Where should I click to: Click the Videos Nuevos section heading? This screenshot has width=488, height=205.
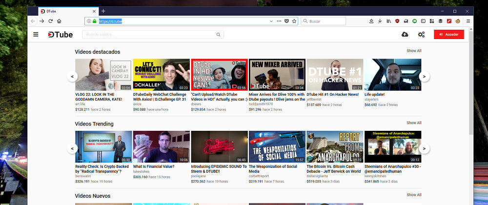(93, 196)
